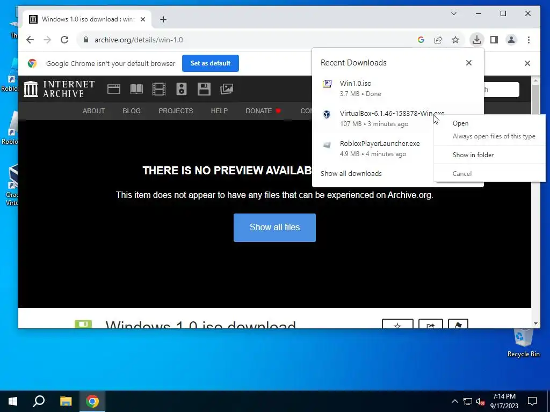The width and height of the screenshot is (550, 412).
Task: Choose Show in folder in context menu
Action: coord(489,155)
